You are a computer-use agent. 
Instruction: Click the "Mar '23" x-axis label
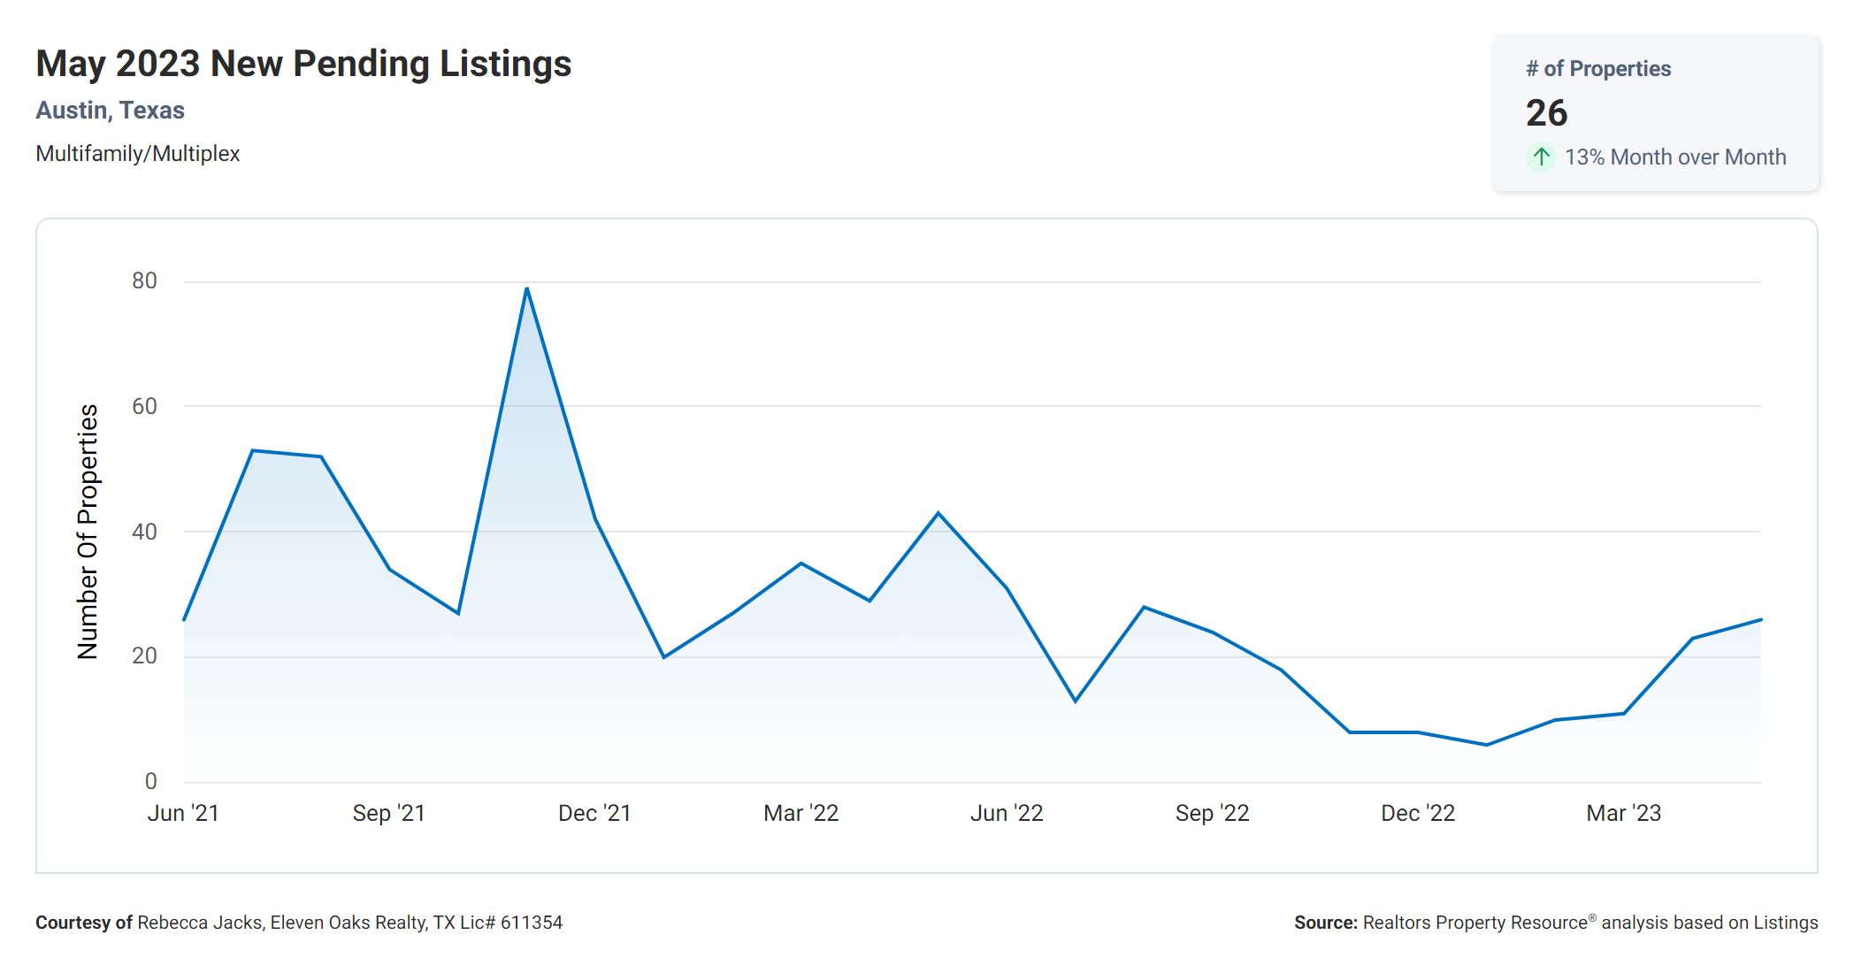[x=1623, y=813]
